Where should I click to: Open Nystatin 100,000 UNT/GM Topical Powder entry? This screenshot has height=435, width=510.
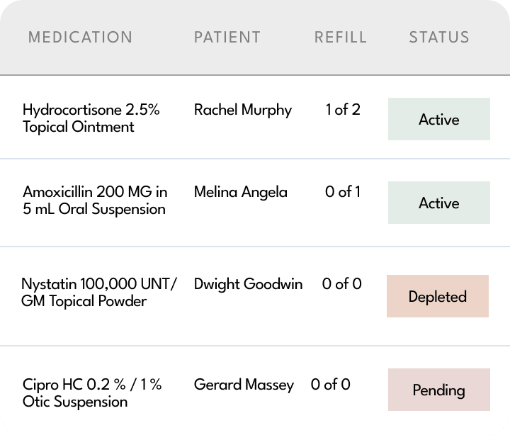pos(99,293)
